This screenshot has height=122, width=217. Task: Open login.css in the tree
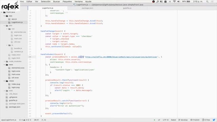tap(18, 35)
